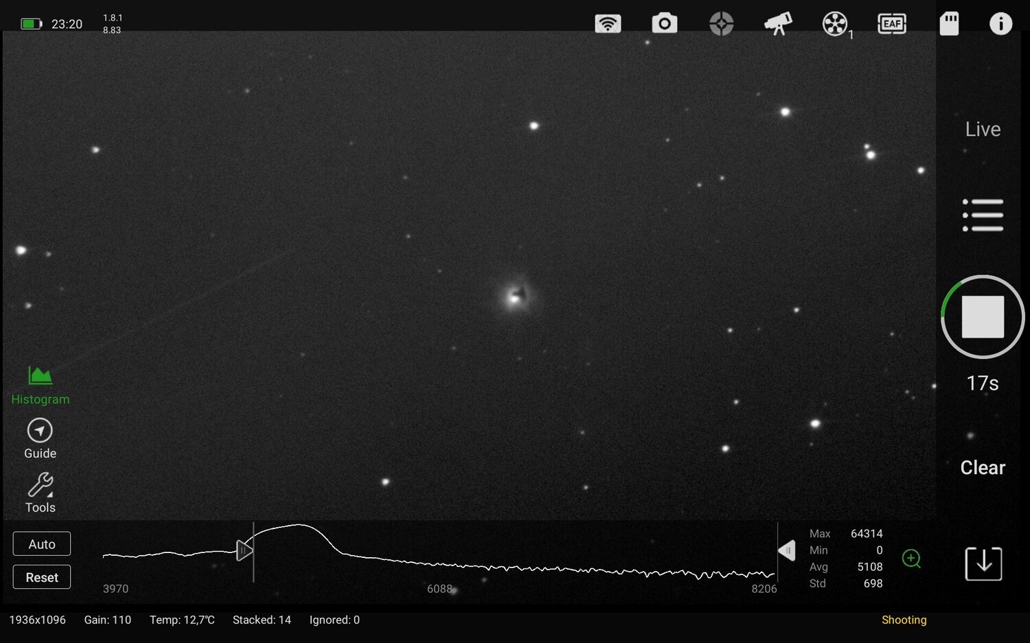Select the black point slider handle
1030x643 pixels.
coord(245,550)
